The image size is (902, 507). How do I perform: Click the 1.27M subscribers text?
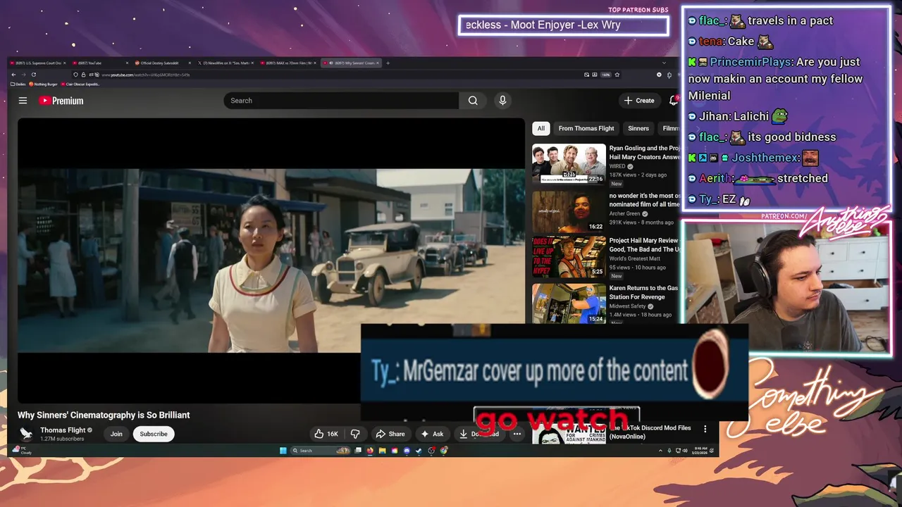click(x=62, y=439)
